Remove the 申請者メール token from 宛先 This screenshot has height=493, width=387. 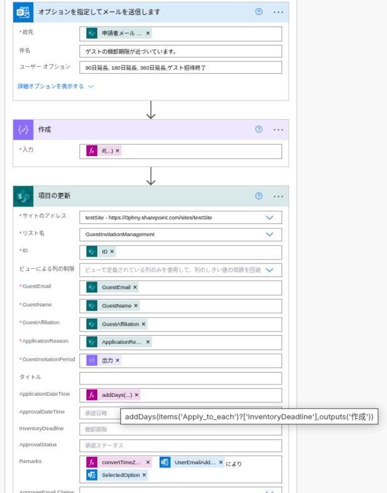pyautogui.click(x=148, y=33)
